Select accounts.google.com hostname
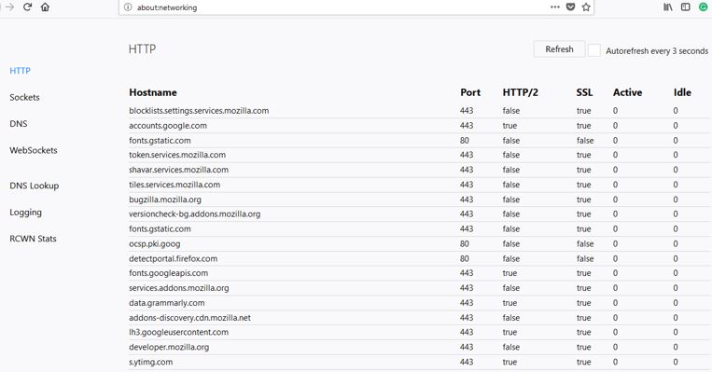This screenshot has width=712, height=372. point(168,126)
